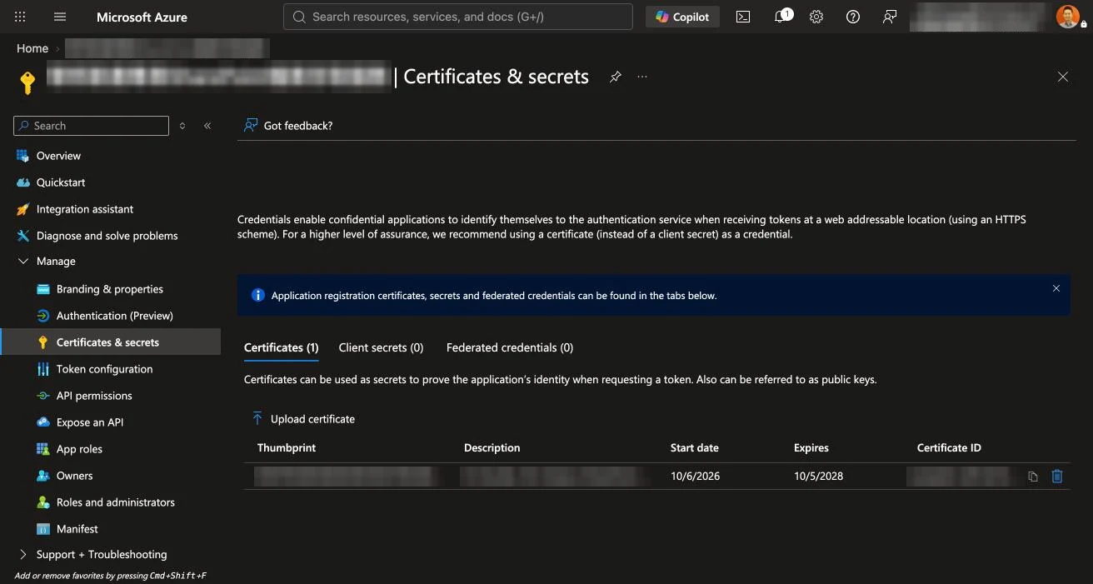The image size is (1093, 584).
Task: Dismiss the info banner
Action: [x=1056, y=288]
